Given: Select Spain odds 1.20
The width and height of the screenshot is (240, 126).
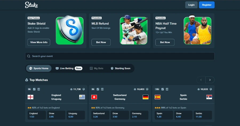Looking at the screenshot, I should point(164,115).
